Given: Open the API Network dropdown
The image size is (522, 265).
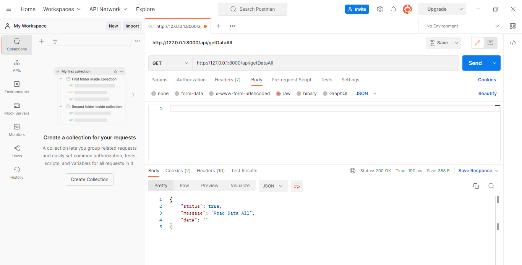Looking at the screenshot, I should (x=109, y=9).
